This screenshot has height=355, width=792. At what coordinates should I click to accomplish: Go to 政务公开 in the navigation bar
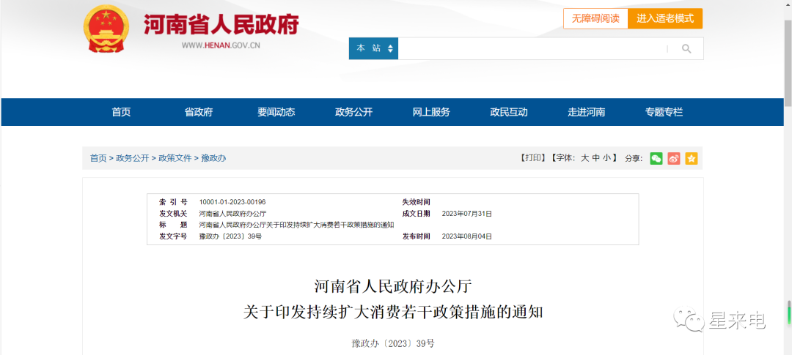tap(353, 112)
